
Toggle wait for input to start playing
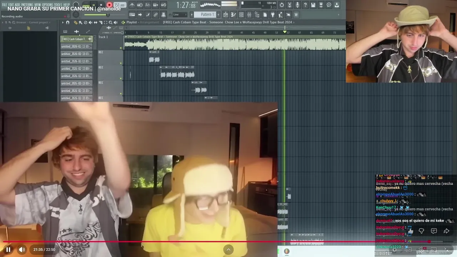click(x=140, y=5)
